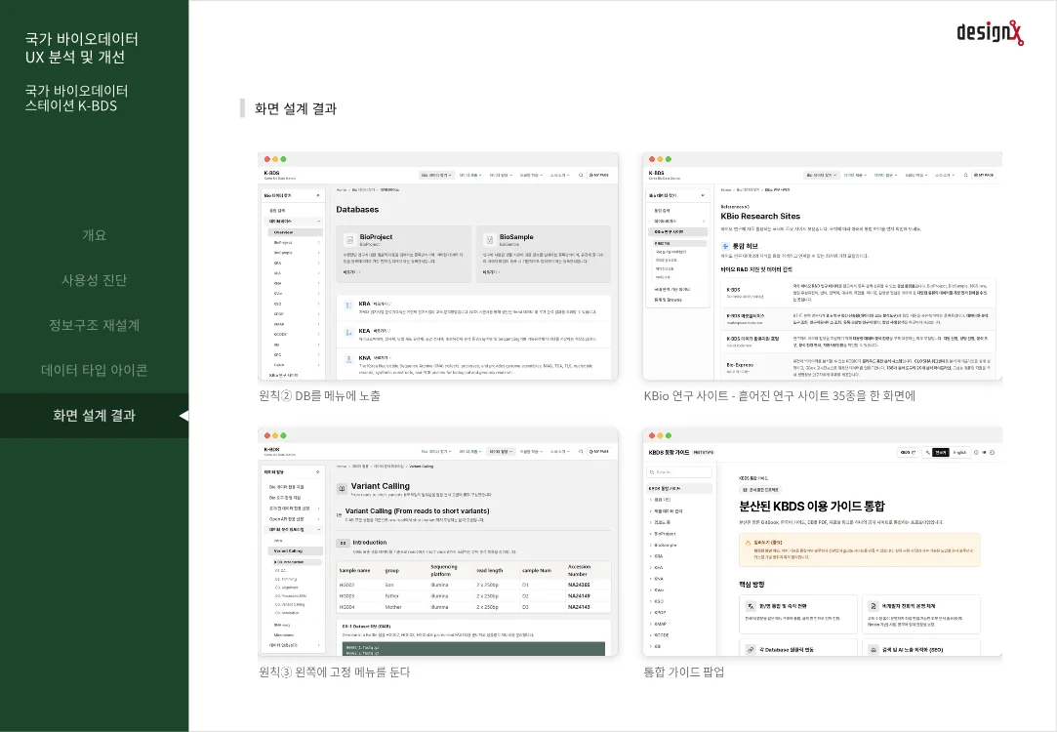Open MY PAGE in the Databases mockup

599,176
